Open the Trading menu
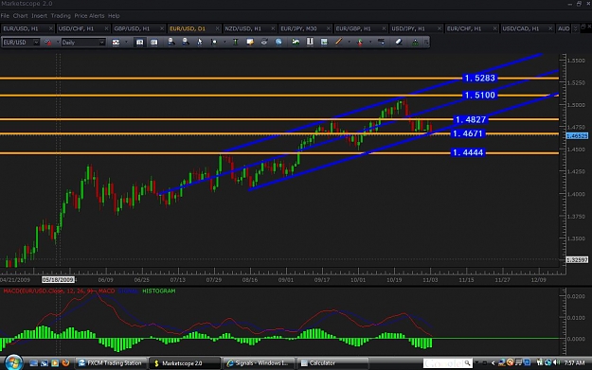592x370 pixels. pos(61,16)
